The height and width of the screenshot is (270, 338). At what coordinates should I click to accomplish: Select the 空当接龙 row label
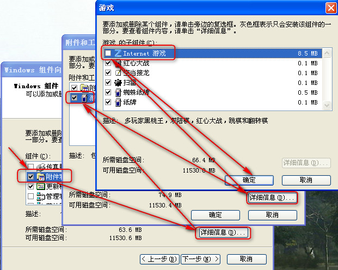coord(136,73)
